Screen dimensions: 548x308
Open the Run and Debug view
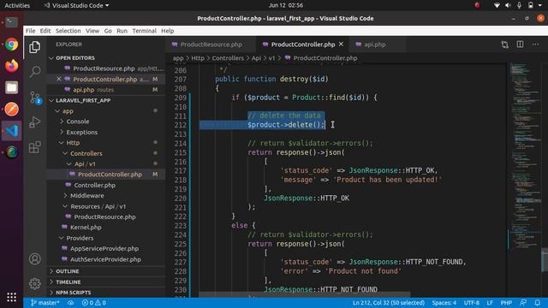click(34, 122)
